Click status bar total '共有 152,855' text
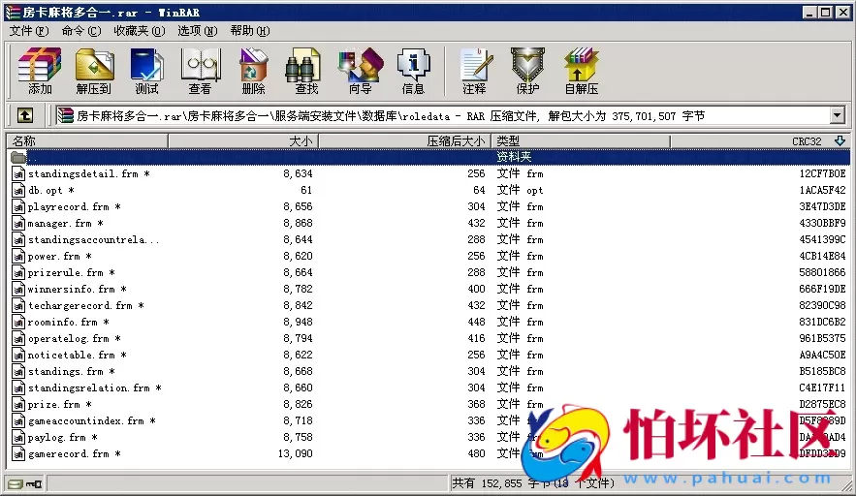Image resolution: width=856 pixels, height=496 pixels. [487, 482]
